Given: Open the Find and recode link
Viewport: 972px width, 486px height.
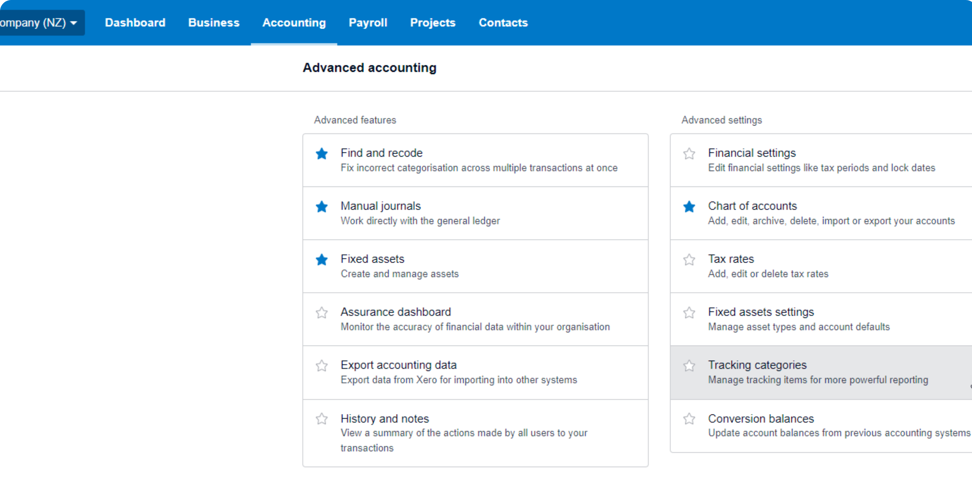Looking at the screenshot, I should 381,153.
